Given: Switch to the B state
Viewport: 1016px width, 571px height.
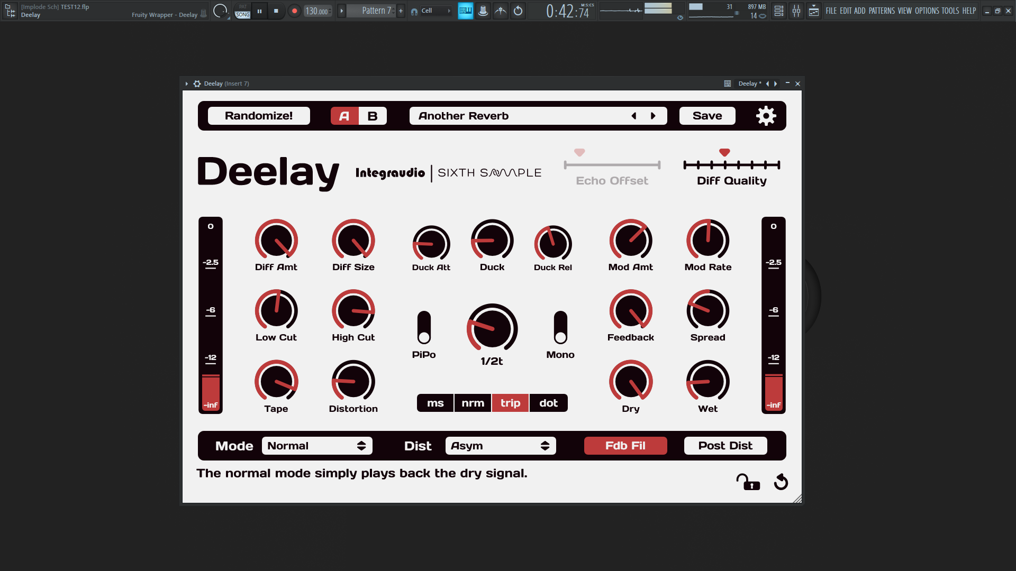Looking at the screenshot, I should click(373, 116).
